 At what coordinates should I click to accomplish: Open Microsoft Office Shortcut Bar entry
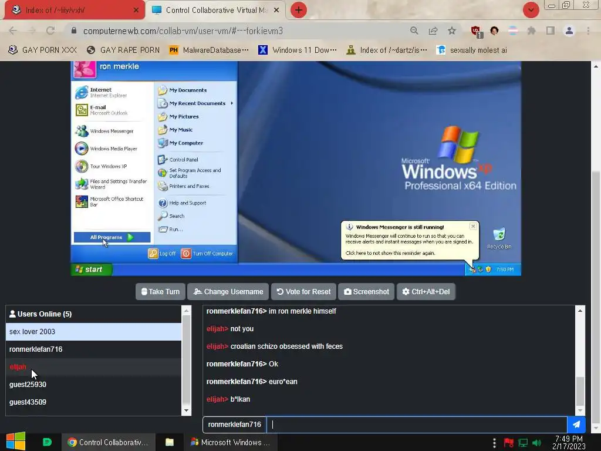(x=109, y=201)
